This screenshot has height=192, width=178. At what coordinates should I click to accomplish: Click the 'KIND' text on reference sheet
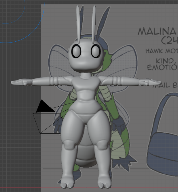[x=165, y=61]
